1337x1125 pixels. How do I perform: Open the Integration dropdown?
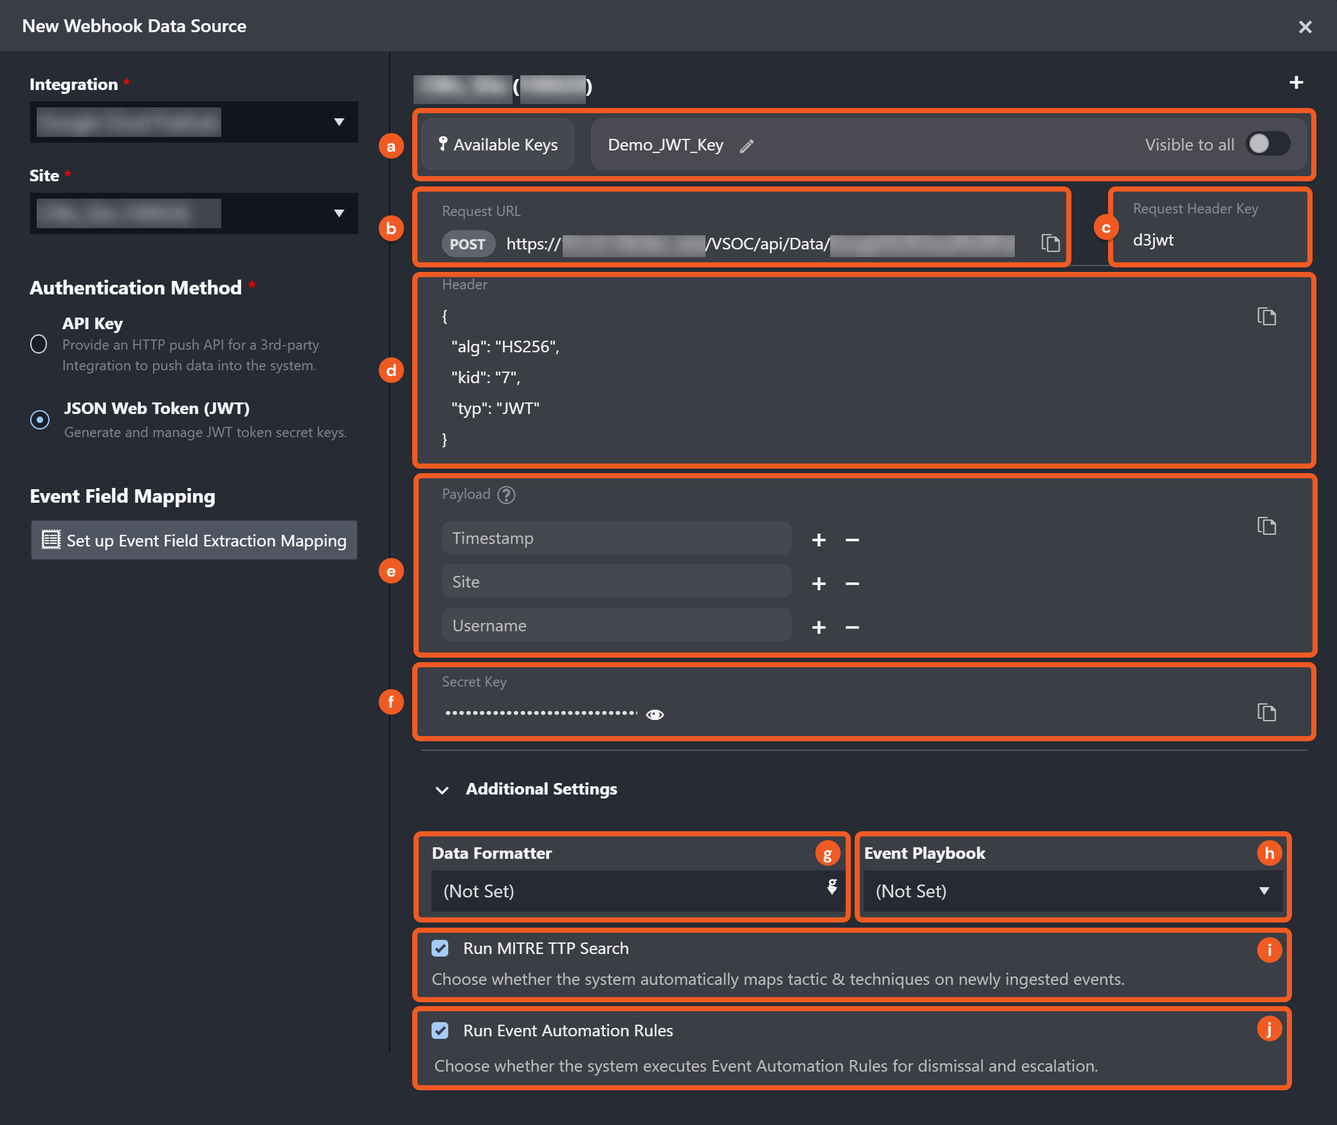tap(194, 122)
